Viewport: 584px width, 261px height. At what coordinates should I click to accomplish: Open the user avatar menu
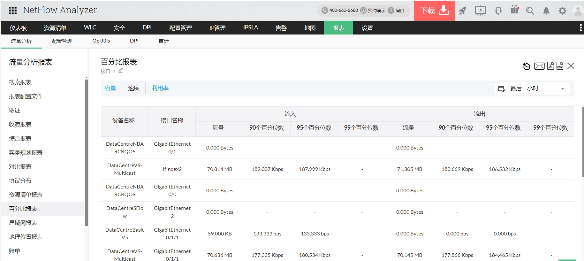(578, 11)
